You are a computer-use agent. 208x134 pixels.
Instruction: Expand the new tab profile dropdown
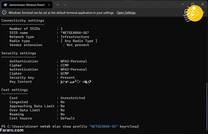(x=65, y=5)
